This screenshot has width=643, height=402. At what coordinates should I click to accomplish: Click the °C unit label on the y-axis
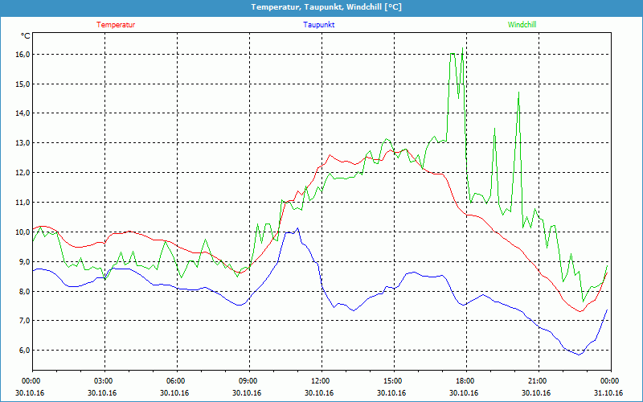point(26,36)
